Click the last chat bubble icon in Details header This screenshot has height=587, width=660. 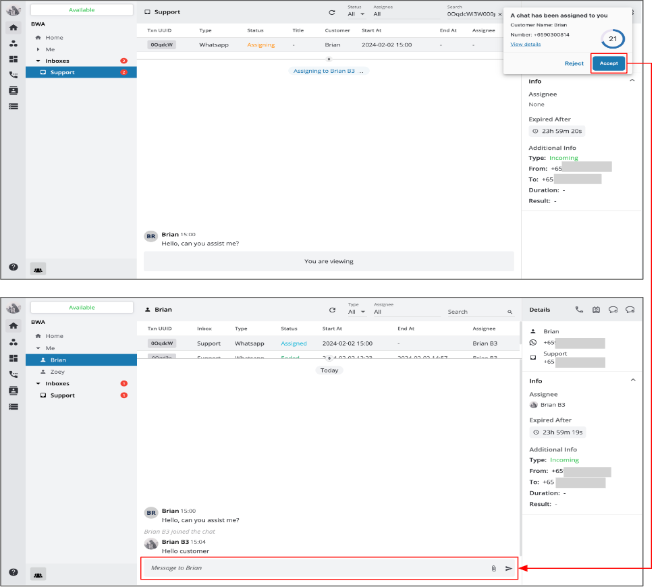pyautogui.click(x=630, y=310)
